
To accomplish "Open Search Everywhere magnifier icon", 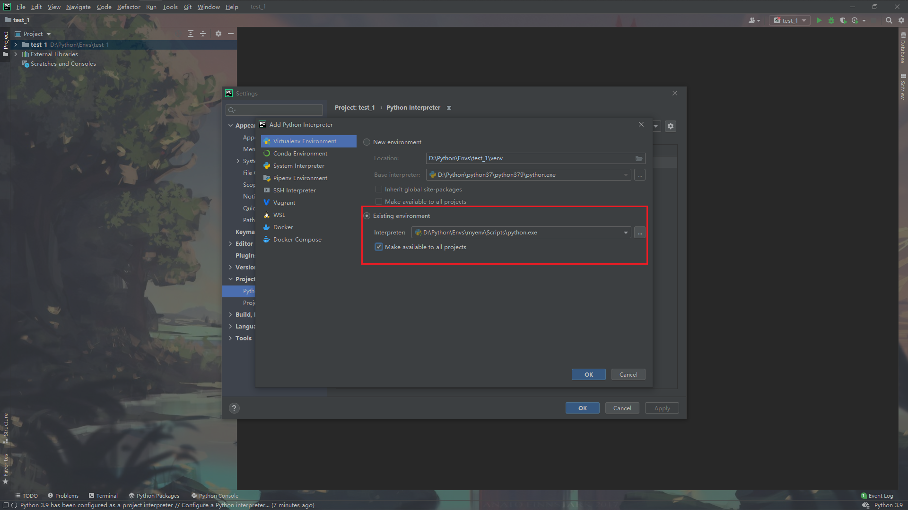I will pyautogui.click(x=889, y=20).
